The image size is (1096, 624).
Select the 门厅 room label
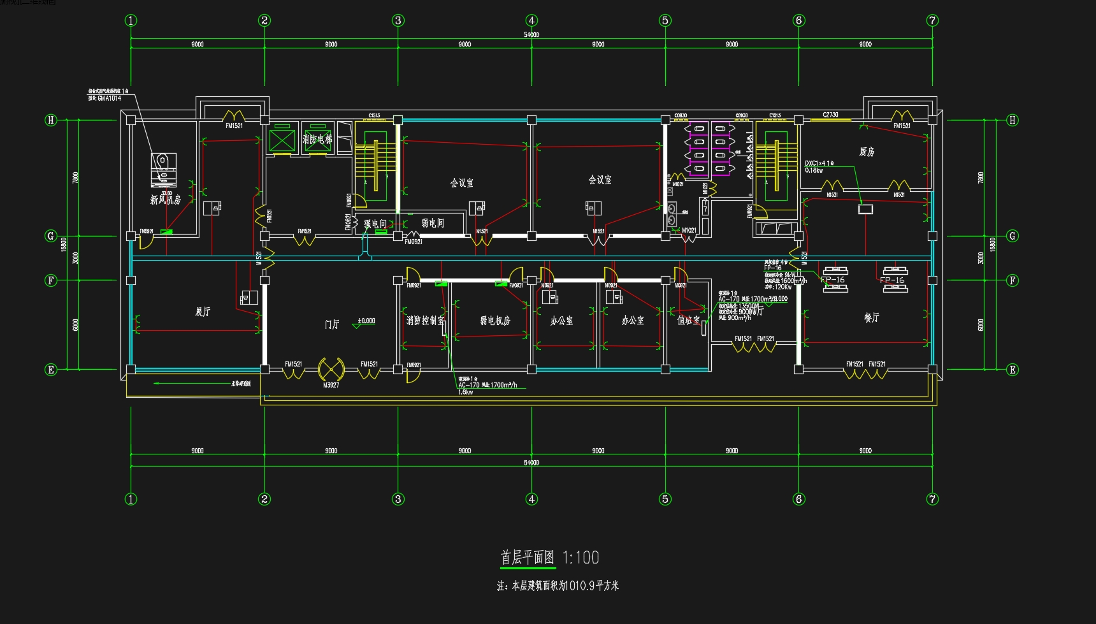332,324
